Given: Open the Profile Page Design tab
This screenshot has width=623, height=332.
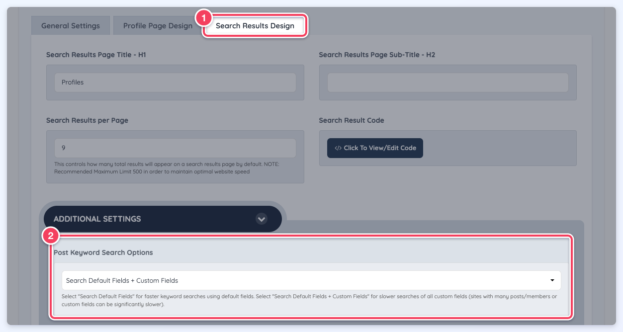Looking at the screenshot, I should pos(158,26).
